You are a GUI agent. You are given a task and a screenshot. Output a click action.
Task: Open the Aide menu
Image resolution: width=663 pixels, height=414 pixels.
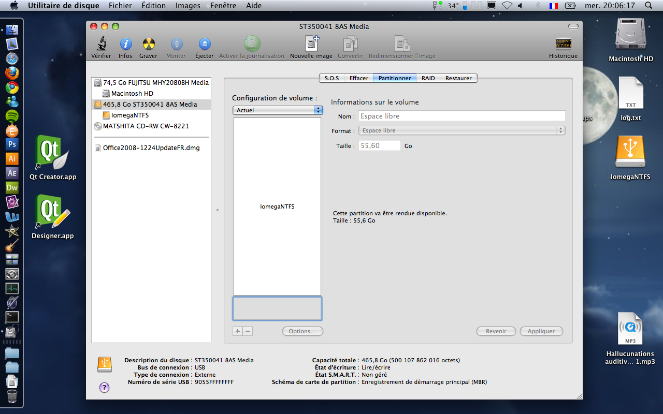(x=254, y=6)
